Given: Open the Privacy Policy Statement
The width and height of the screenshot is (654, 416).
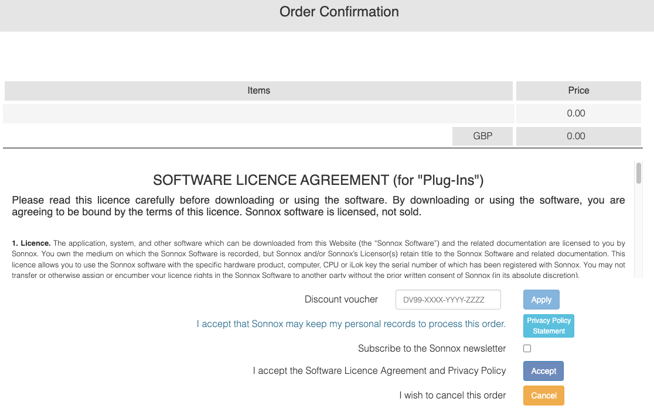Looking at the screenshot, I should pos(549,326).
